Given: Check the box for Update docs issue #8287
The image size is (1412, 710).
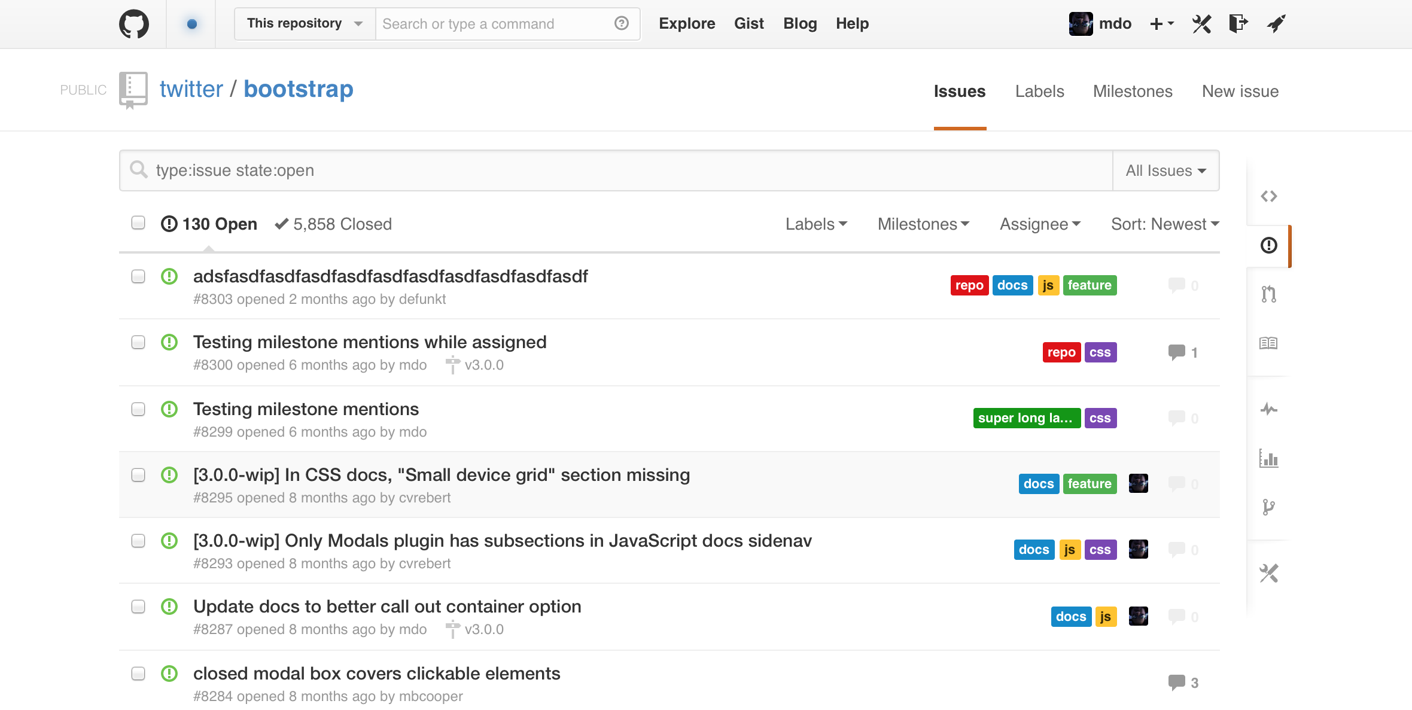Looking at the screenshot, I should (x=138, y=607).
